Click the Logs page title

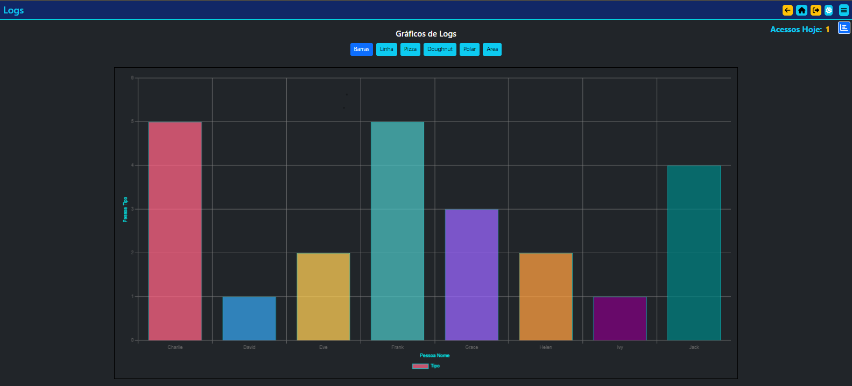click(13, 10)
